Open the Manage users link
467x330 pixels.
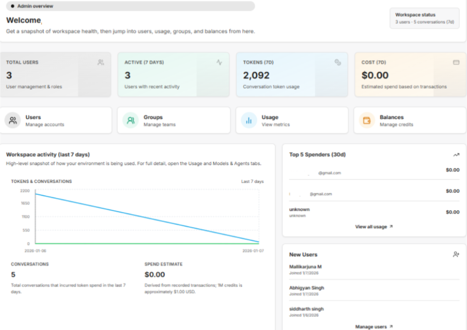click(373, 327)
